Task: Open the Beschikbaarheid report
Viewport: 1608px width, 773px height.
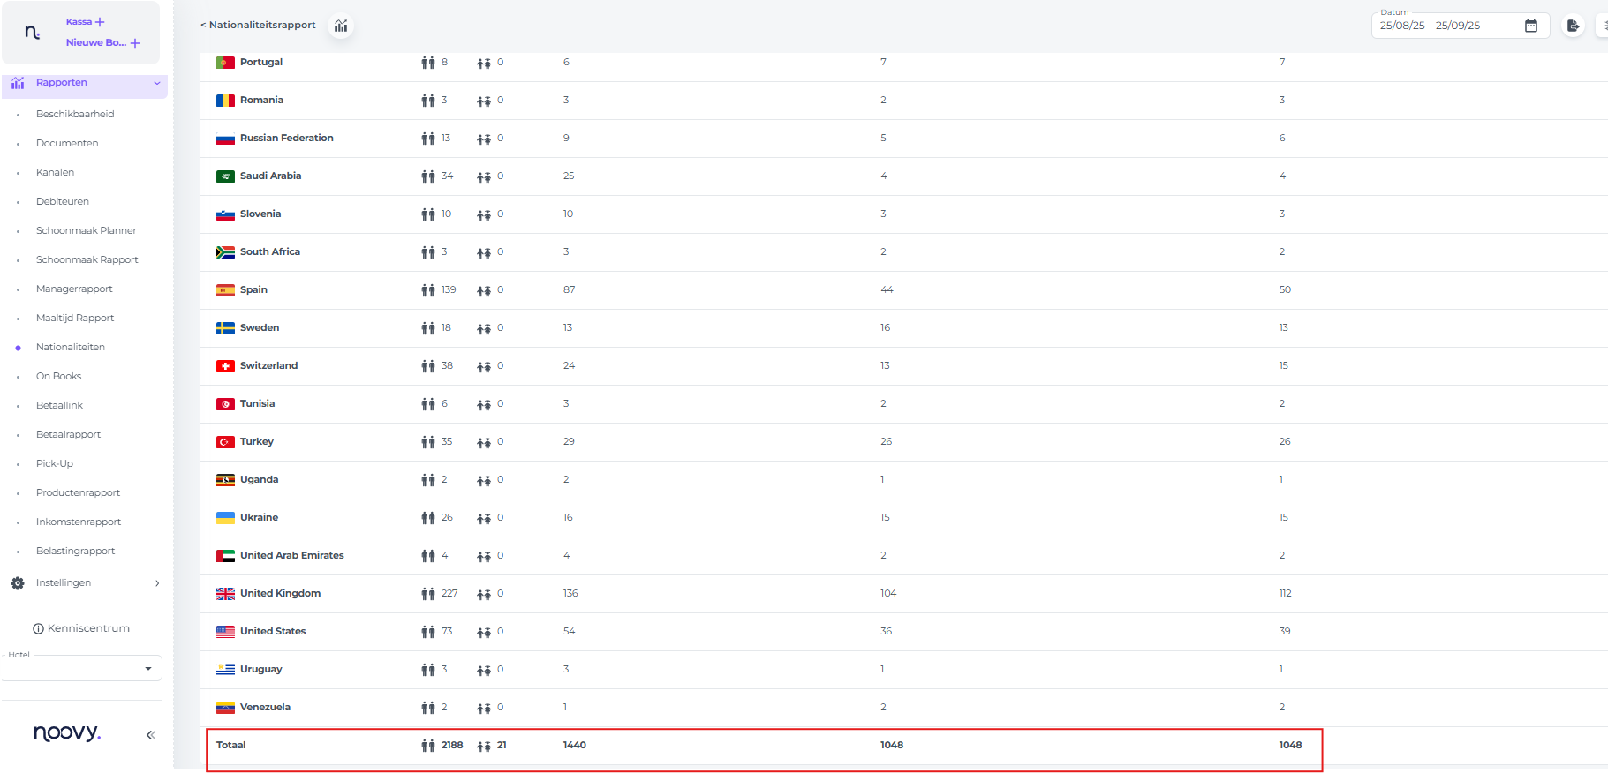Action: coord(75,114)
